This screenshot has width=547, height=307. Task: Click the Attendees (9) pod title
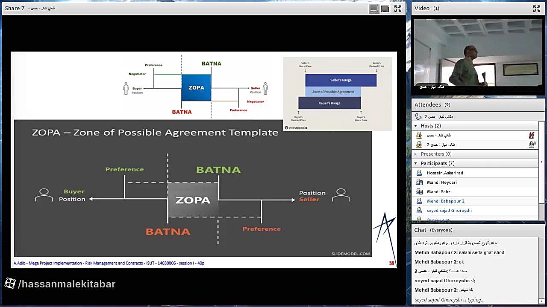click(x=432, y=104)
